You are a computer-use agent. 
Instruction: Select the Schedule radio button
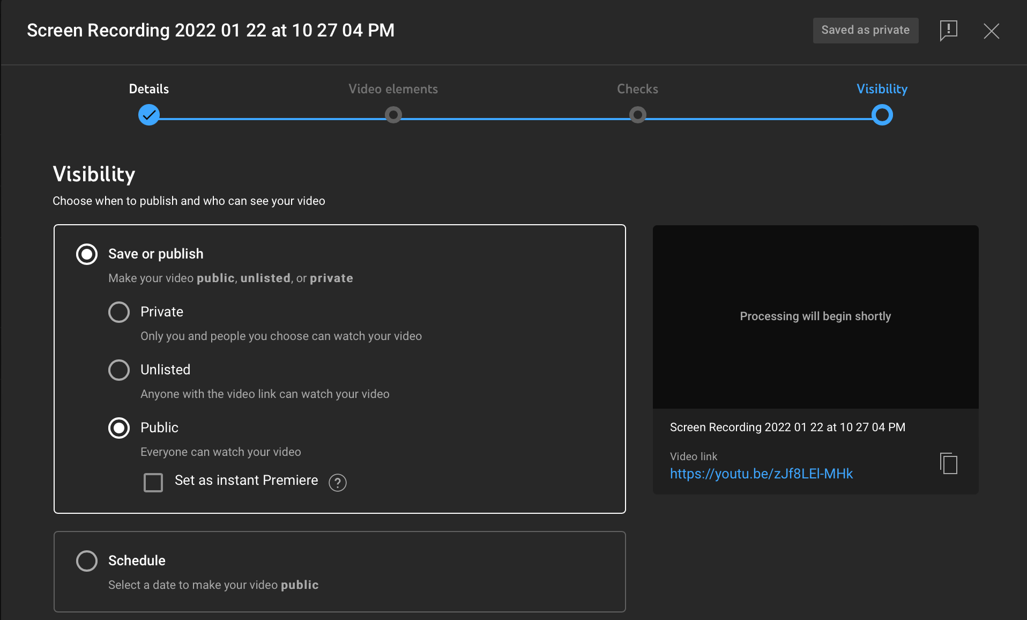[x=86, y=561]
